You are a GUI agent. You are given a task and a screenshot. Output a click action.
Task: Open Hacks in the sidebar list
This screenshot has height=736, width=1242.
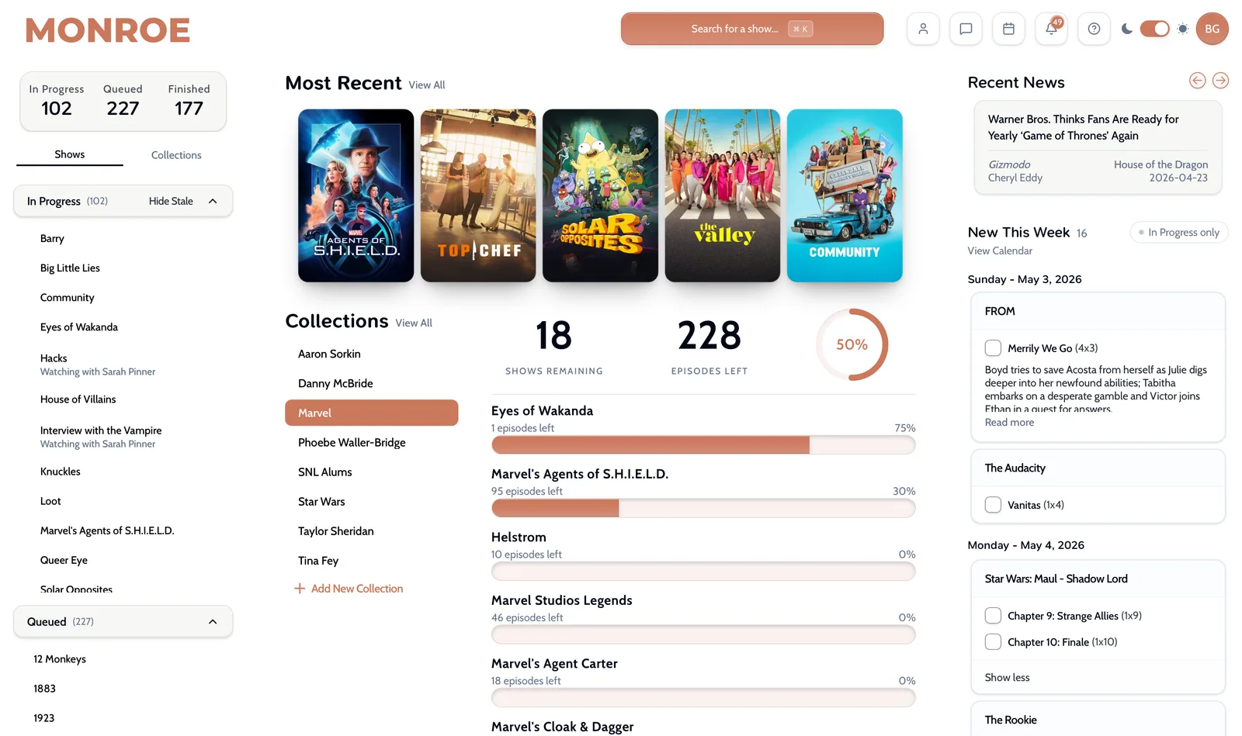coord(54,358)
